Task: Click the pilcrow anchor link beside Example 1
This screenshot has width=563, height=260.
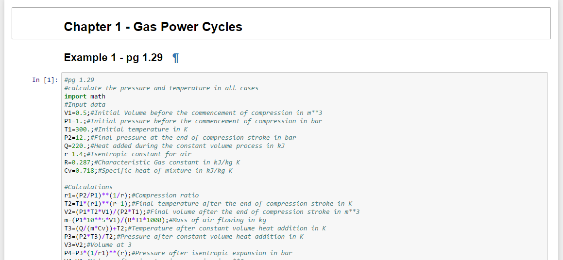Action: click(176, 58)
